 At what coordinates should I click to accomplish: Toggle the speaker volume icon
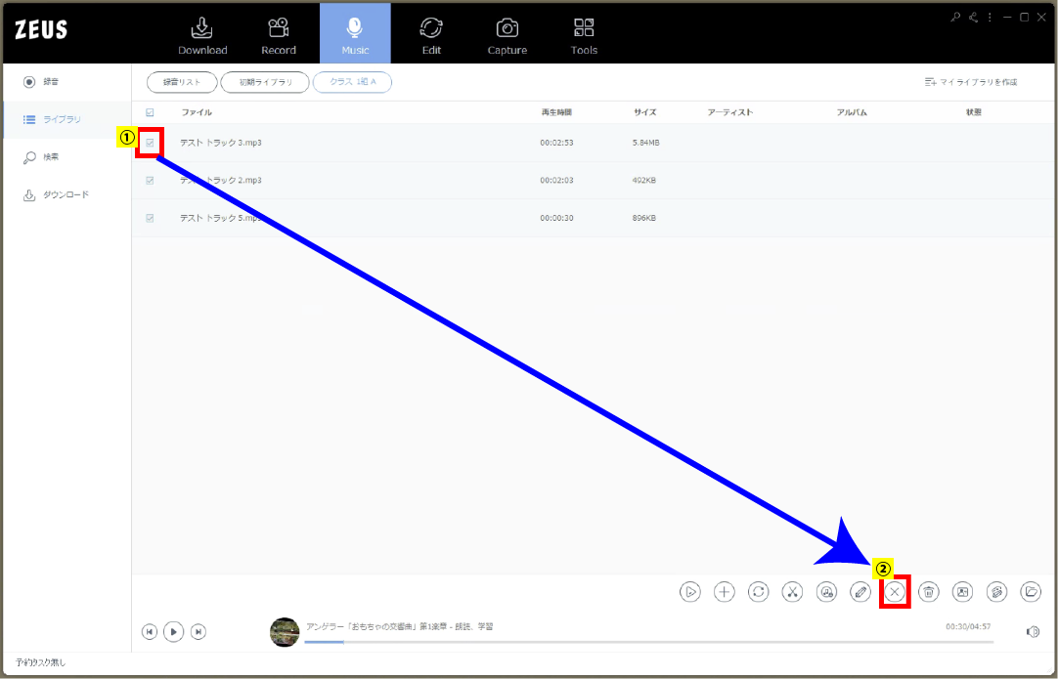1033,632
